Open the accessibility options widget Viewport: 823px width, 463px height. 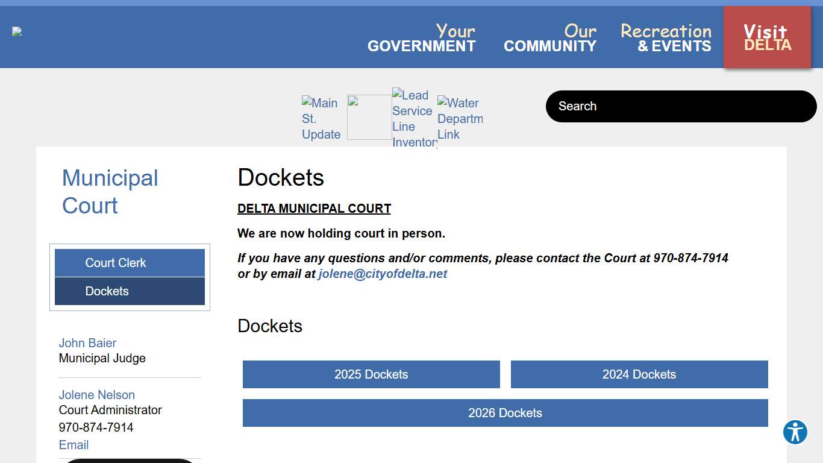pyautogui.click(x=795, y=432)
